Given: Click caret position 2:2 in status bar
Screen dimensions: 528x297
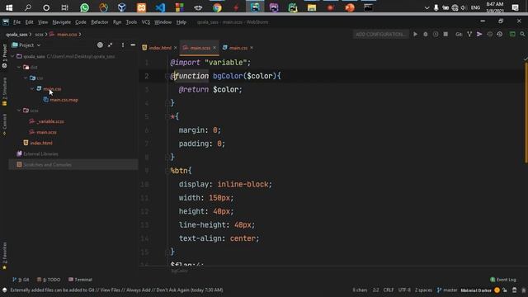Looking at the screenshot, I should point(375,290).
